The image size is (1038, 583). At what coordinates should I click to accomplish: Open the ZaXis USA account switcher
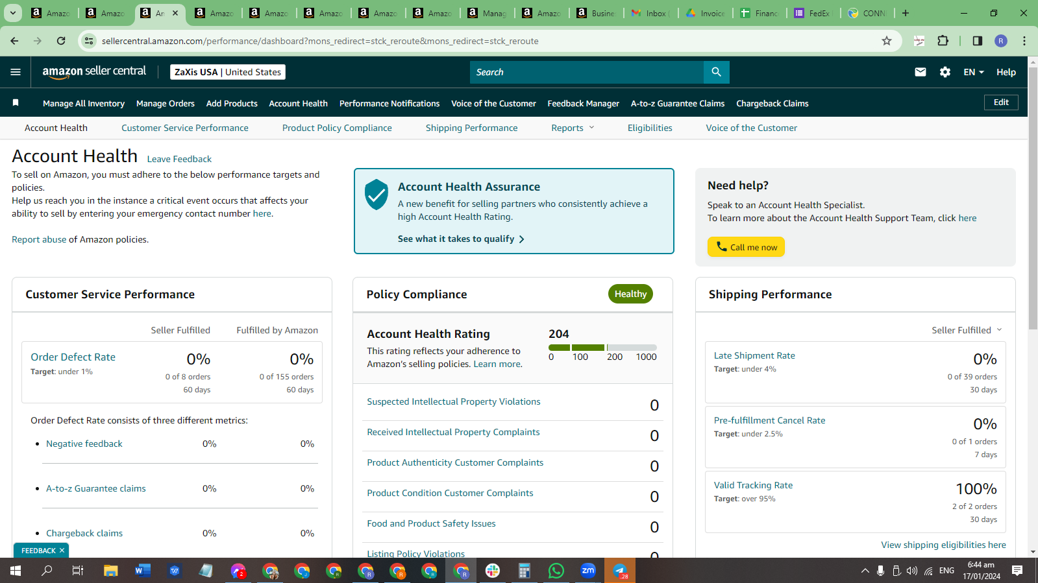(x=228, y=72)
